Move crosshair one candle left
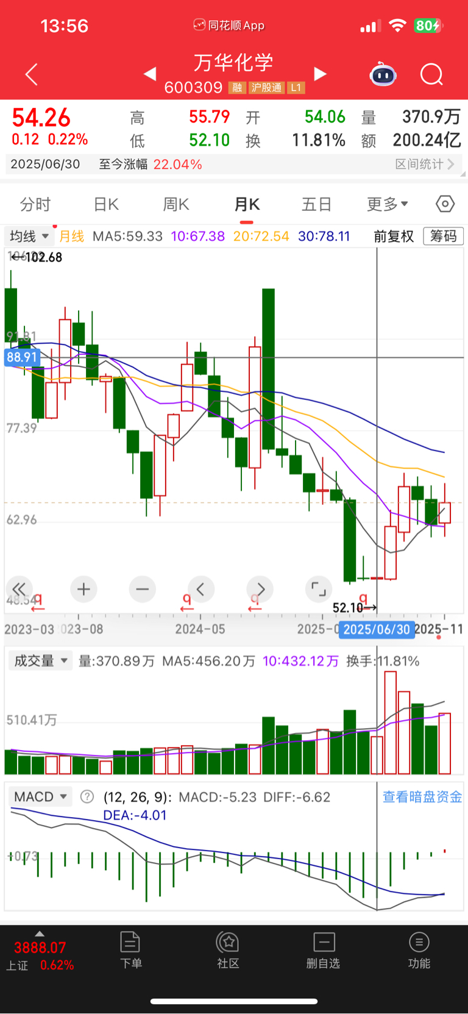The width and height of the screenshot is (468, 1014). (201, 589)
